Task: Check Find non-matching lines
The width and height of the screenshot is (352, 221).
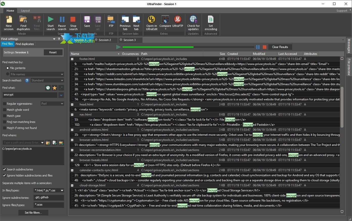Action: pos(4,122)
